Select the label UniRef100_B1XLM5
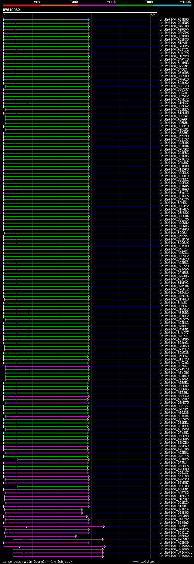Screen dimensions: 194x564 (174, 113)
